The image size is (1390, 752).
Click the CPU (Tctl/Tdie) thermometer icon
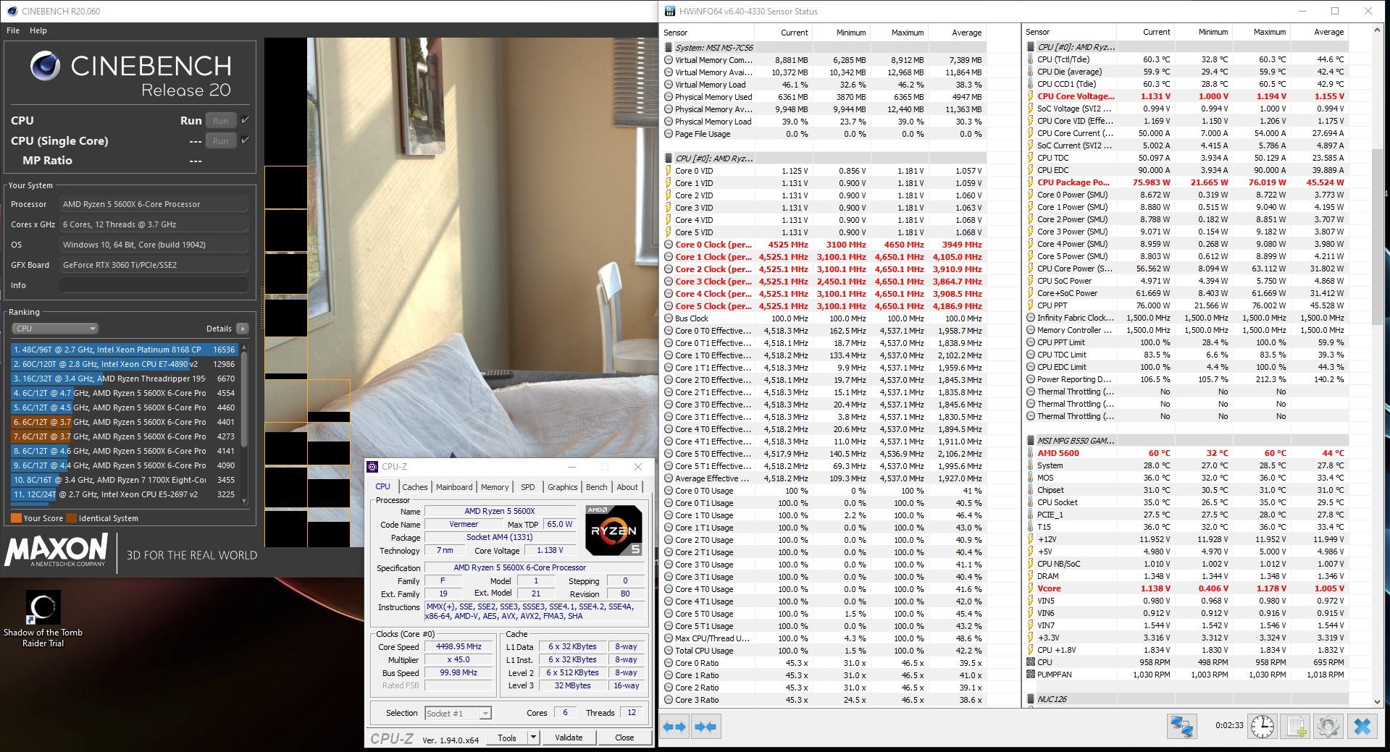pos(1031,59)
